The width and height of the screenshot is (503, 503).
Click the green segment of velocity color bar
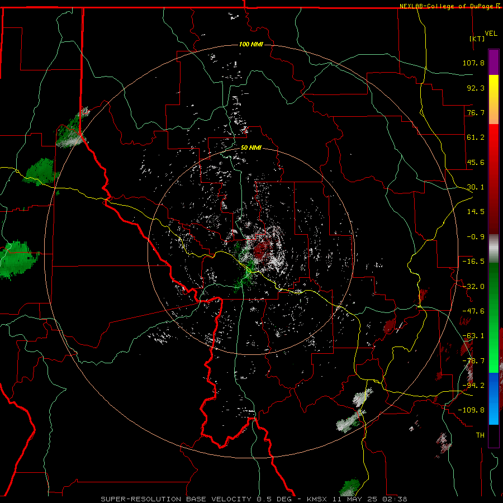pyautogui.click(x=493, y=317)
